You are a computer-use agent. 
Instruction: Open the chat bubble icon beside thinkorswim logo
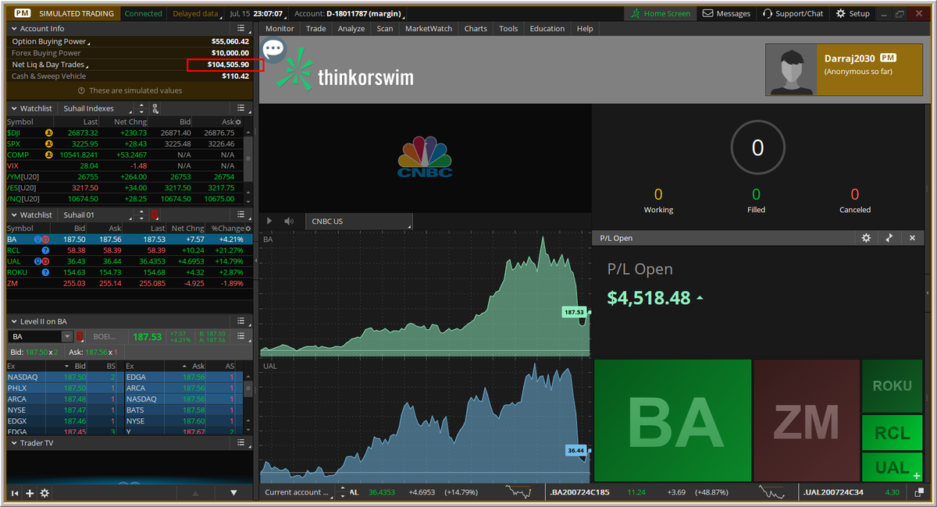pos(273,51)
